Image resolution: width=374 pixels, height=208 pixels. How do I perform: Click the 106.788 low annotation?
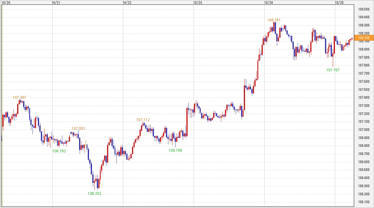175,151
